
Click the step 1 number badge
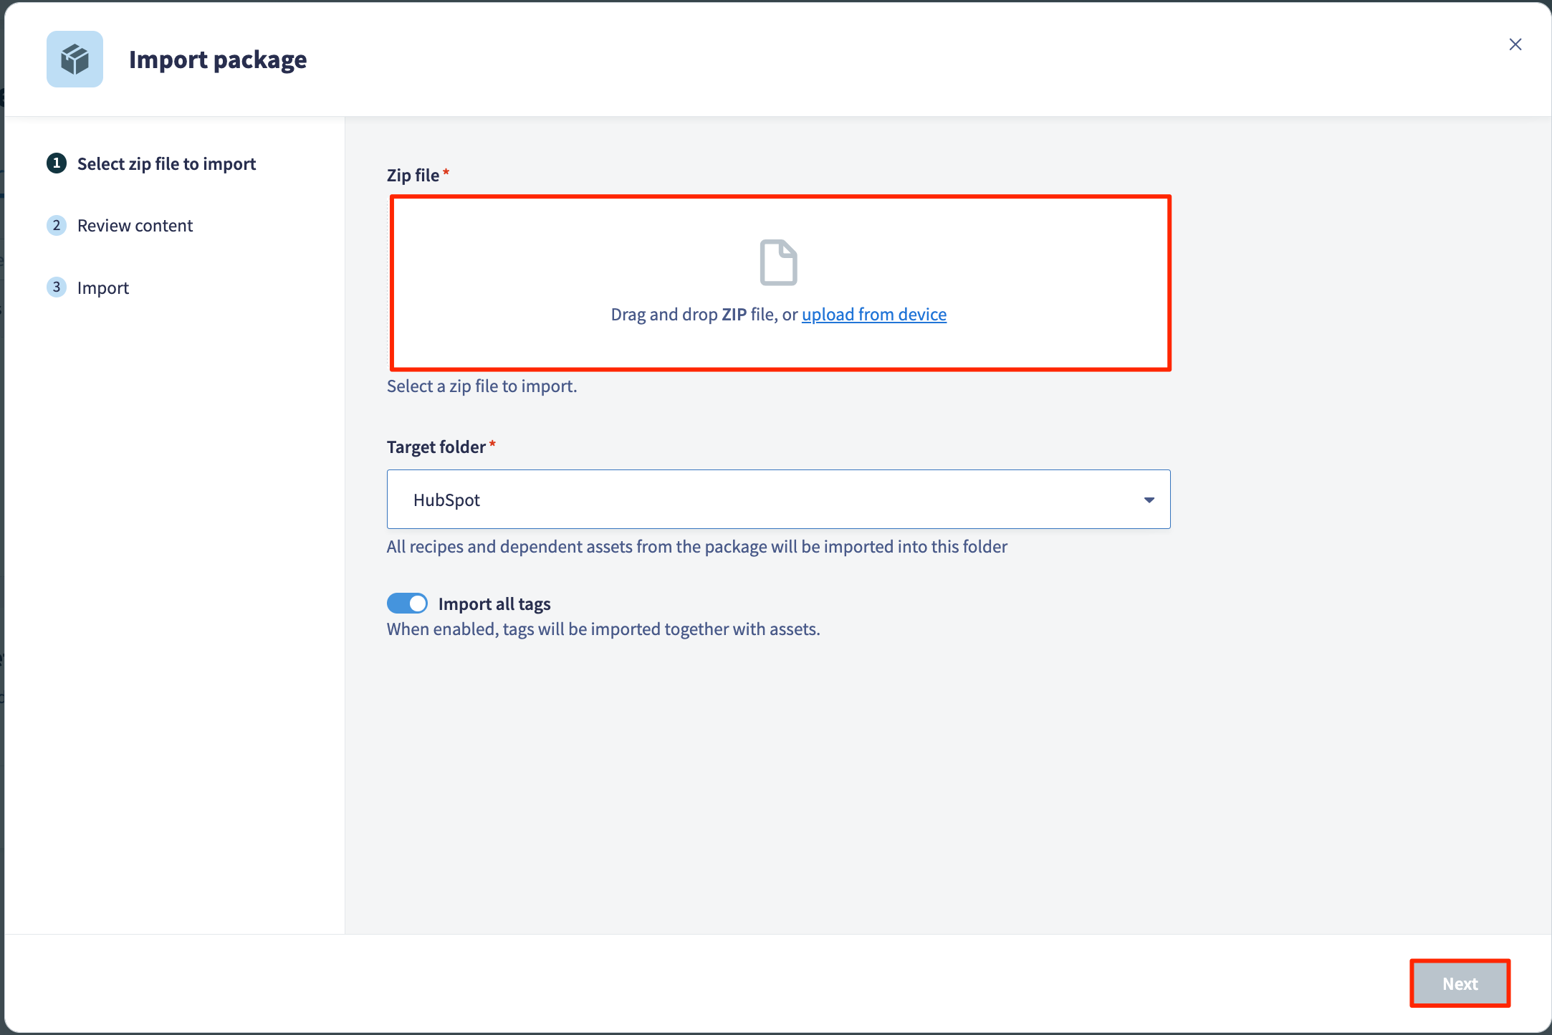tap(57, 163)
